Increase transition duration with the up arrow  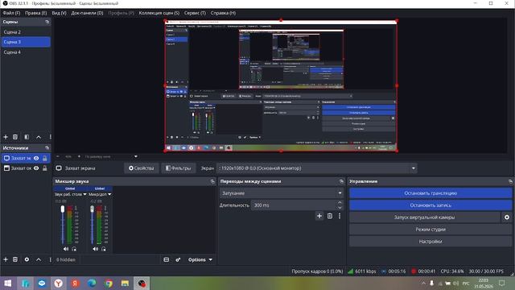[340, 202]
